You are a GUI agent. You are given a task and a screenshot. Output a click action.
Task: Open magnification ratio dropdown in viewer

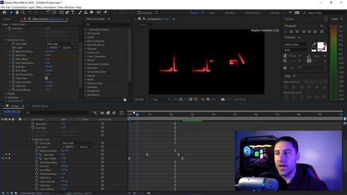pos(142,100)
